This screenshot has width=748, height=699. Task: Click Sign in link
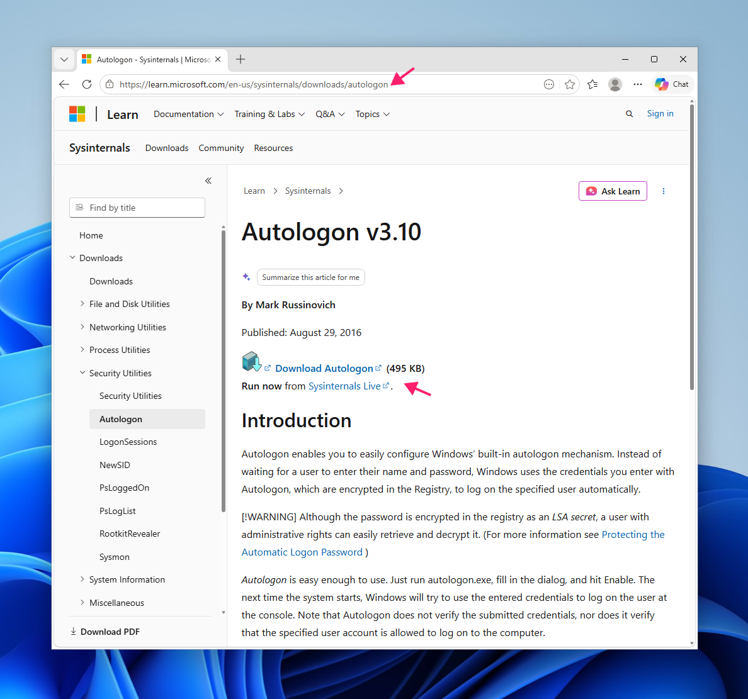tap(660, 113)
